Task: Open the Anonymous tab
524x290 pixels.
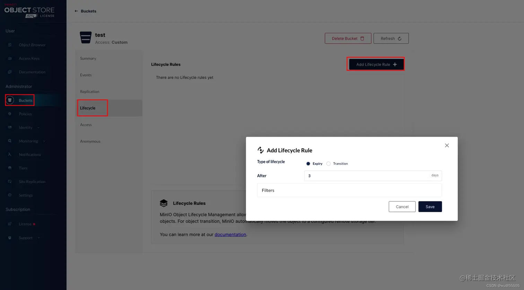Action: click(x=108, y=141)
